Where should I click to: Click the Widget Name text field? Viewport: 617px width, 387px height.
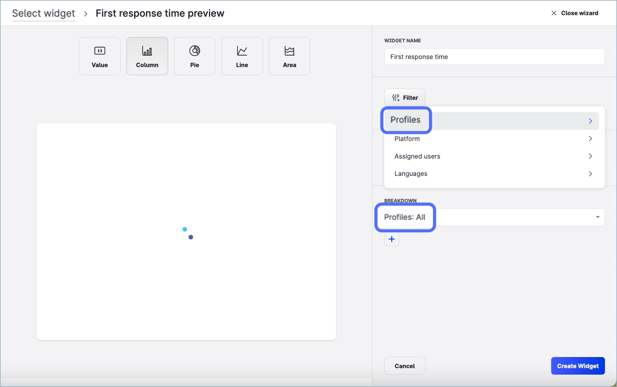[x=494, y=57]
